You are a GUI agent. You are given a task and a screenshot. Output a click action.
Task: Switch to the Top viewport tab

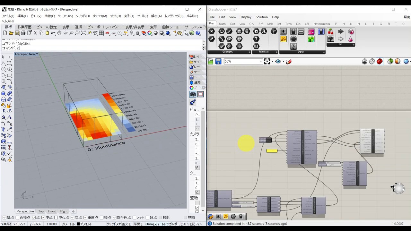tap(41, 211)
